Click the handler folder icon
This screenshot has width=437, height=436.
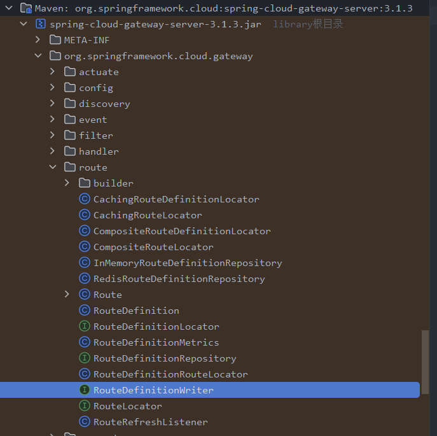click(x=70, y=151)
